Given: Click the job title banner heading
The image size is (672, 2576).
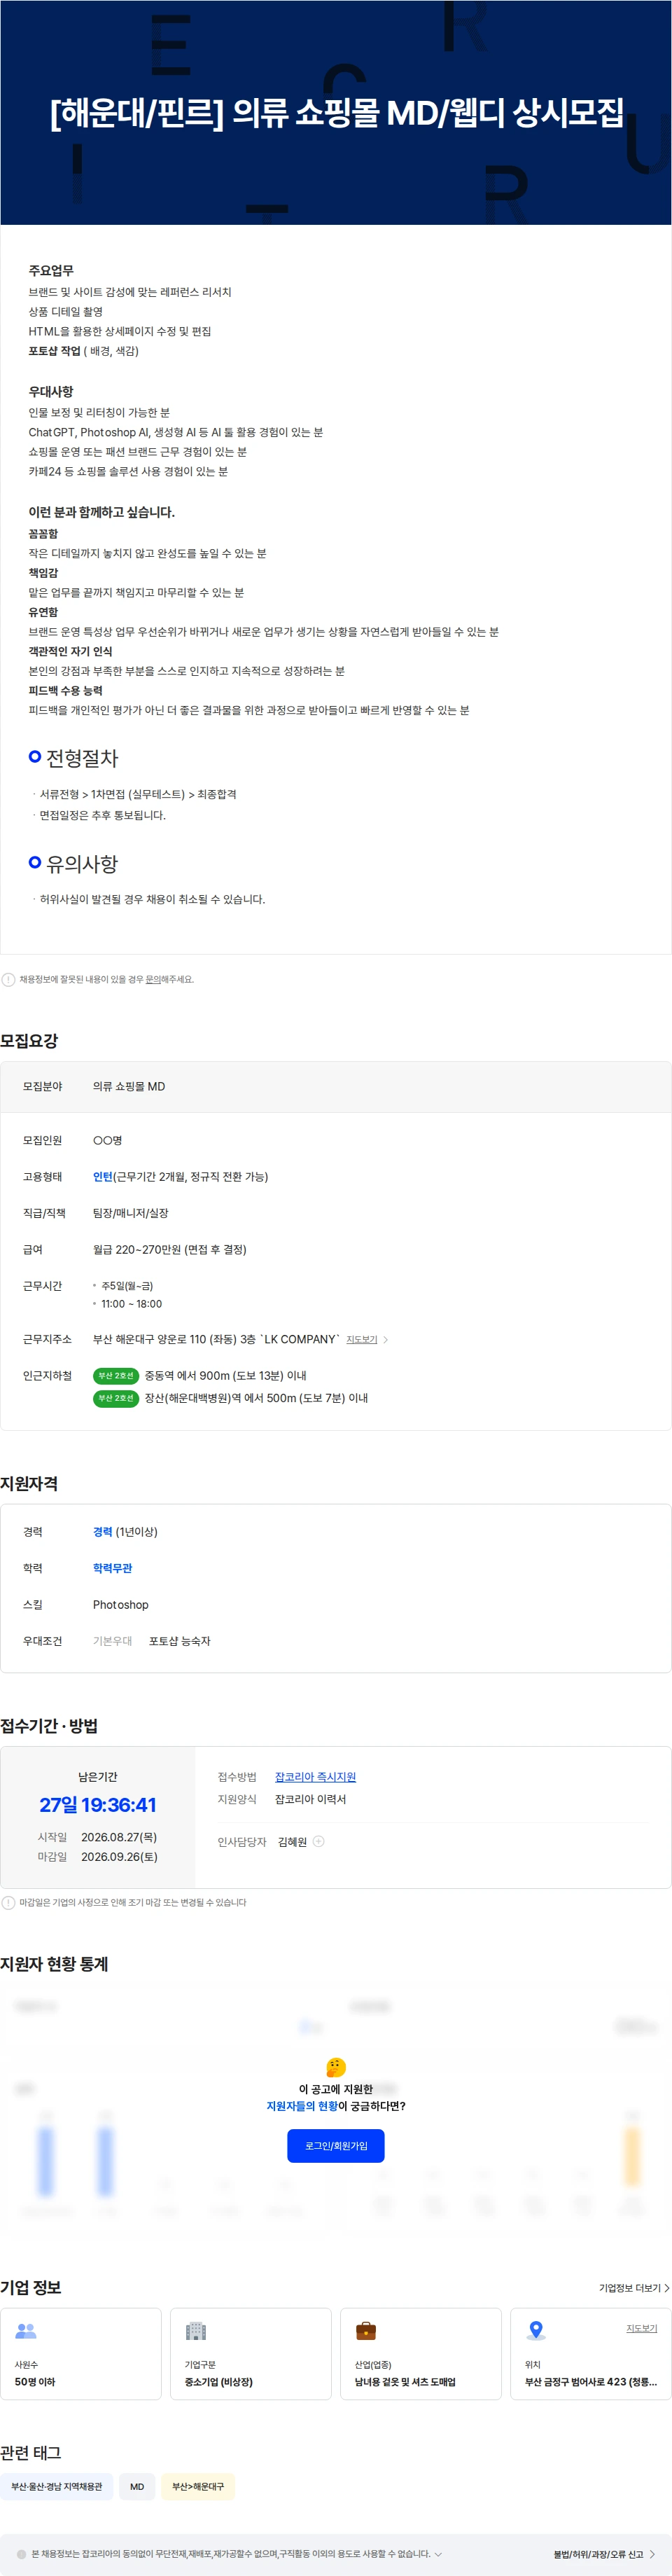Looking at the screenshot, I should click(336, 112).
